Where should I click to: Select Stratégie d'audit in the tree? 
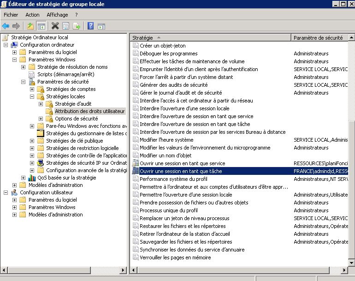point(73,104)
